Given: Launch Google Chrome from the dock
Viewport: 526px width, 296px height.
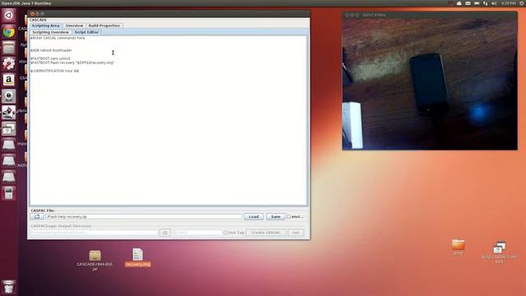Looking at the screenshot, I should click(x=9, y=32).
